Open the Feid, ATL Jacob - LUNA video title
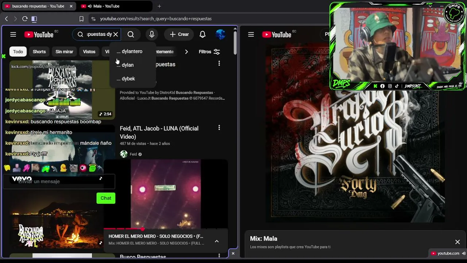 (x=159, y=133)
